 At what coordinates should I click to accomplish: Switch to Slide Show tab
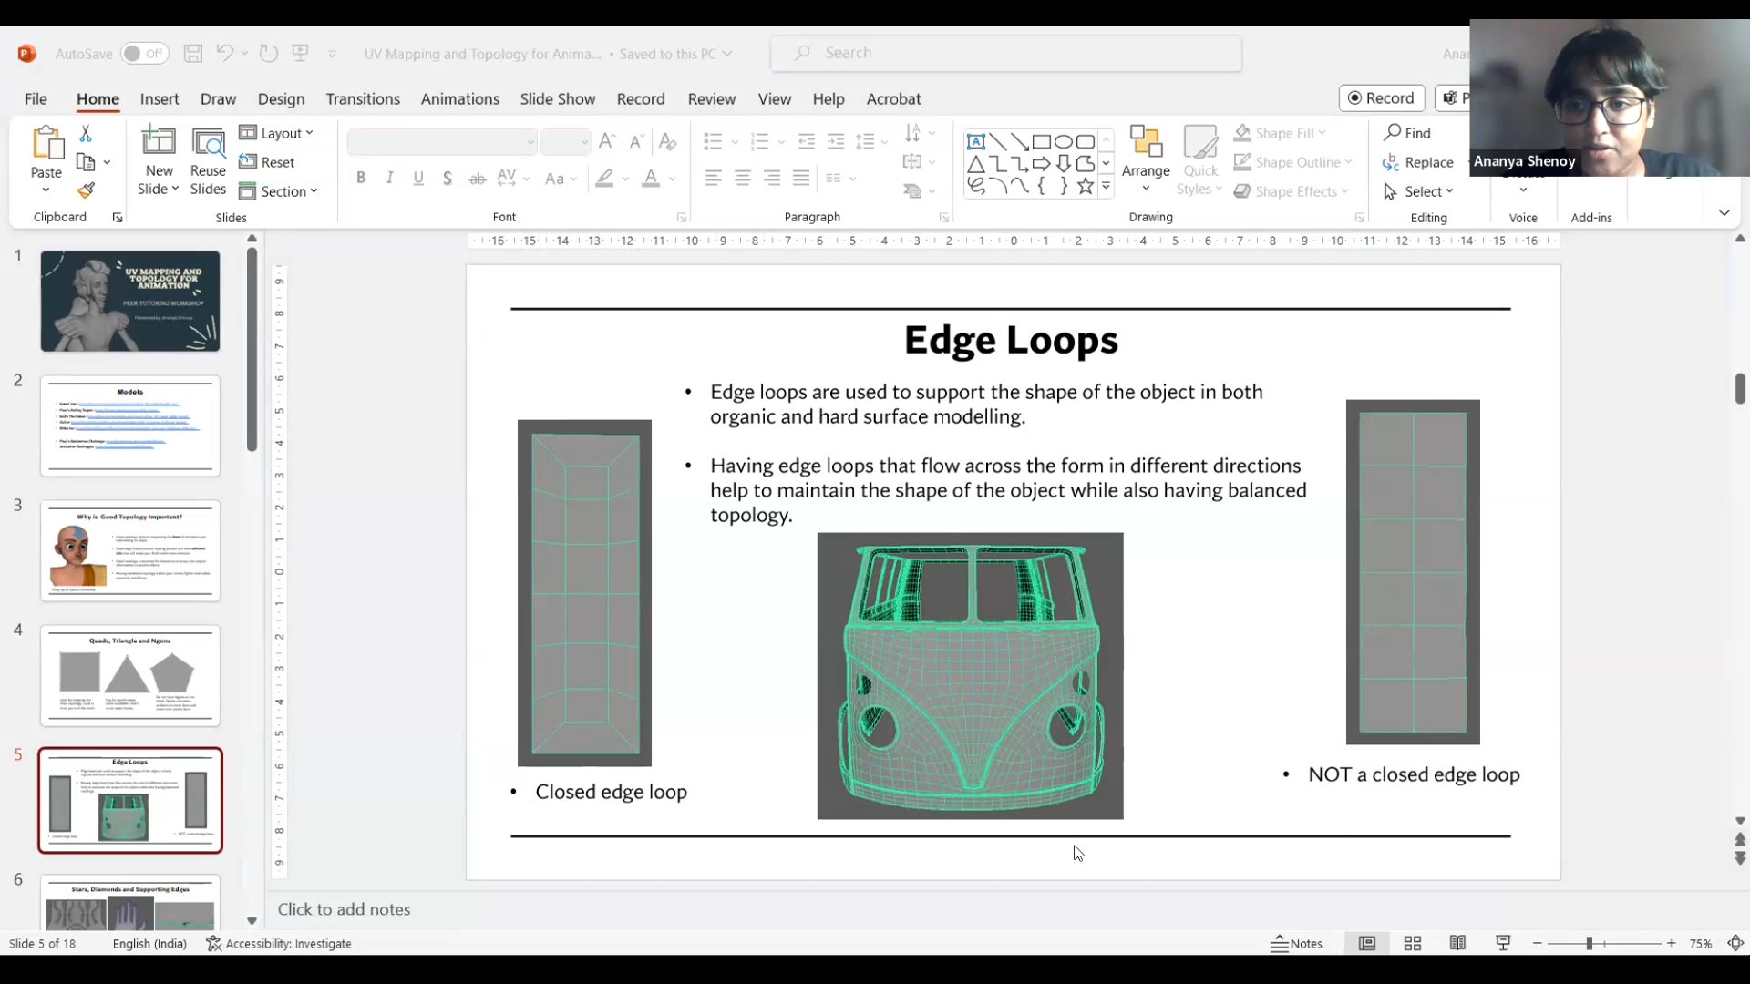point(557,98)
